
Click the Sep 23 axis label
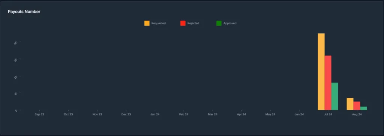(x=39, y=115)
